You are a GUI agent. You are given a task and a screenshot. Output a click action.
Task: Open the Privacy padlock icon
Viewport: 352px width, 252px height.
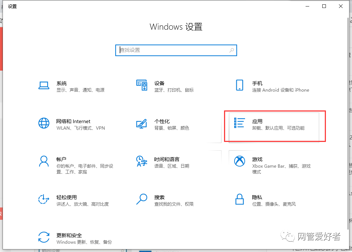tap(239, 199)
